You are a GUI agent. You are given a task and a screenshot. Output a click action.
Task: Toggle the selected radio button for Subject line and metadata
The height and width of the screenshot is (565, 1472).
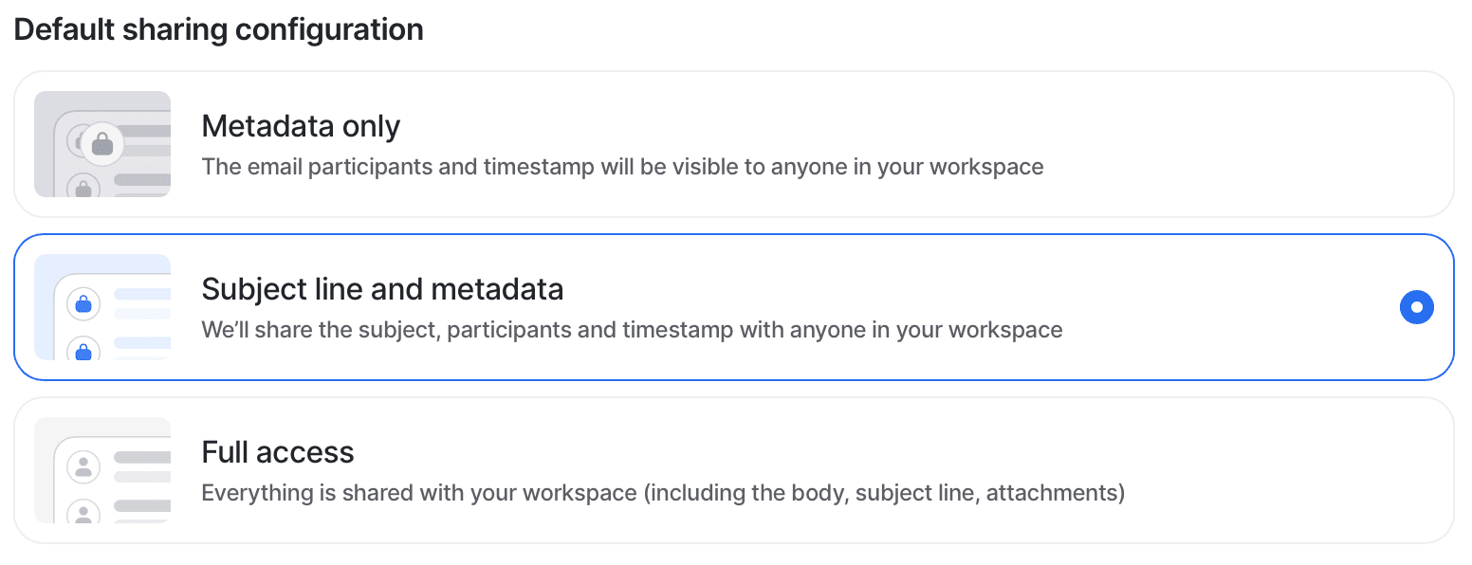click(x=1416, y=307)
